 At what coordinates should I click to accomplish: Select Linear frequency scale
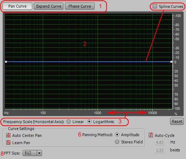69,122
